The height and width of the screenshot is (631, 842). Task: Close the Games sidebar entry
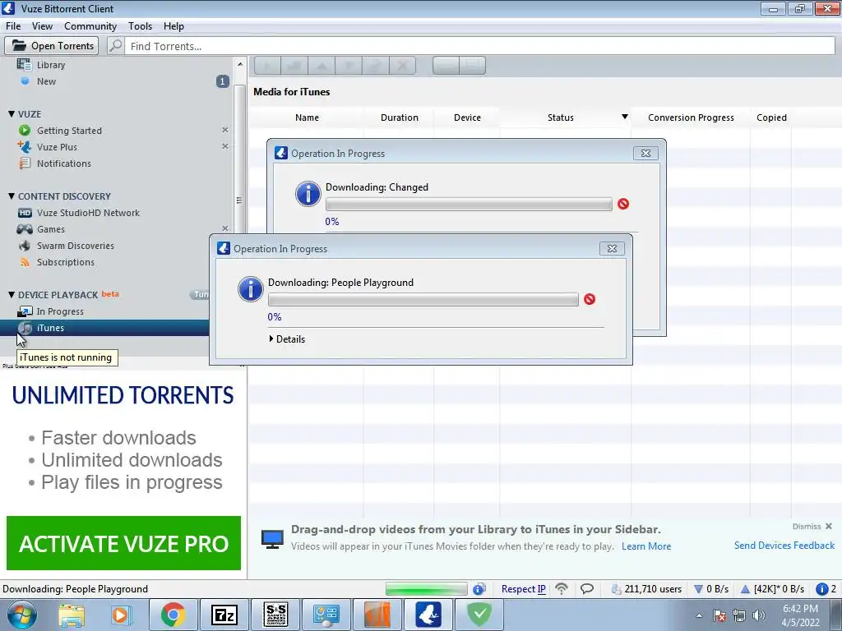225,228
